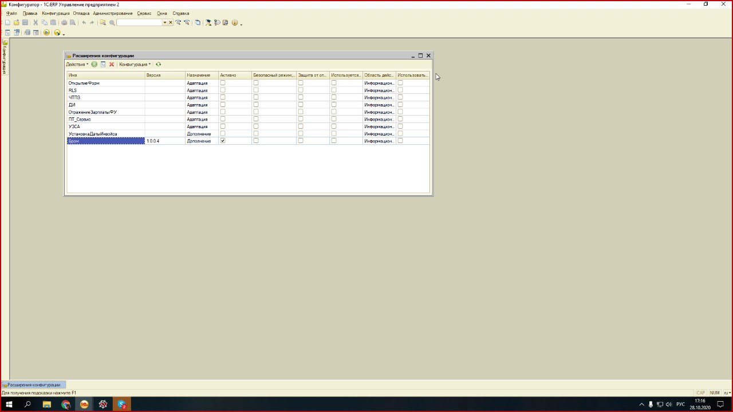Toggle Защита от оп. checkbox for УЗСА

point(301,126)
